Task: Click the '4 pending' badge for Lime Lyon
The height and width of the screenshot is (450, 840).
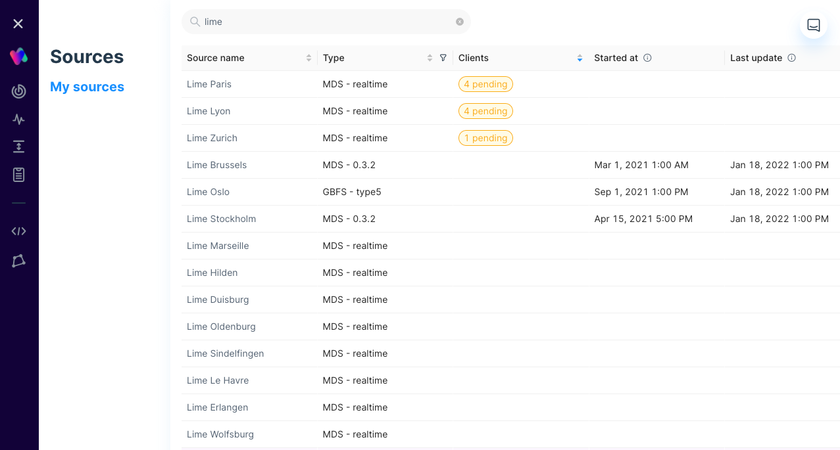Action: pyautogui.click(x=485, y=111)
